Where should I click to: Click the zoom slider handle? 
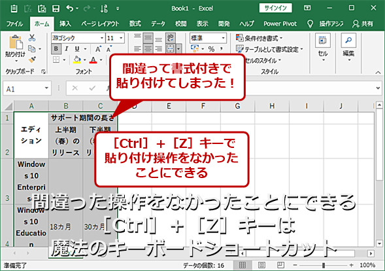coord(324,265)
